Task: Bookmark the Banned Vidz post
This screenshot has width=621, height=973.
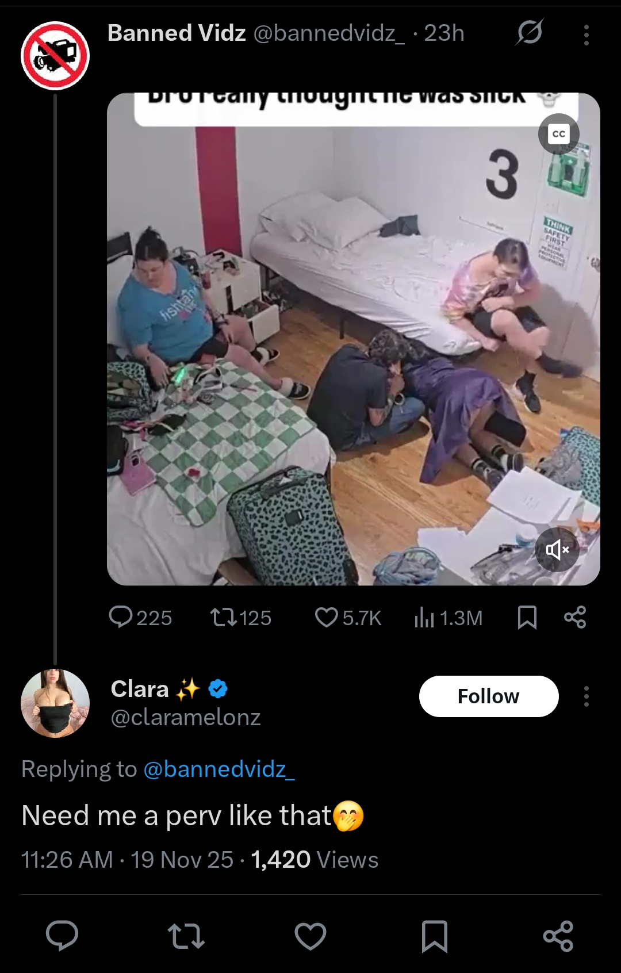Action: point(527,618)
